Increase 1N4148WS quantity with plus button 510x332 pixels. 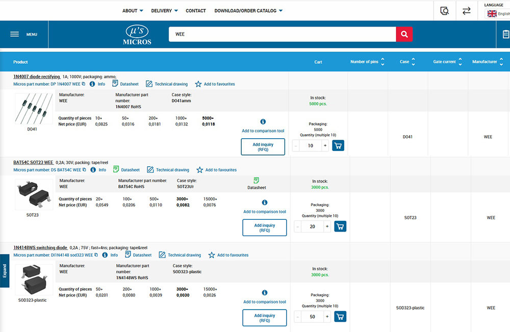point(327,316)
